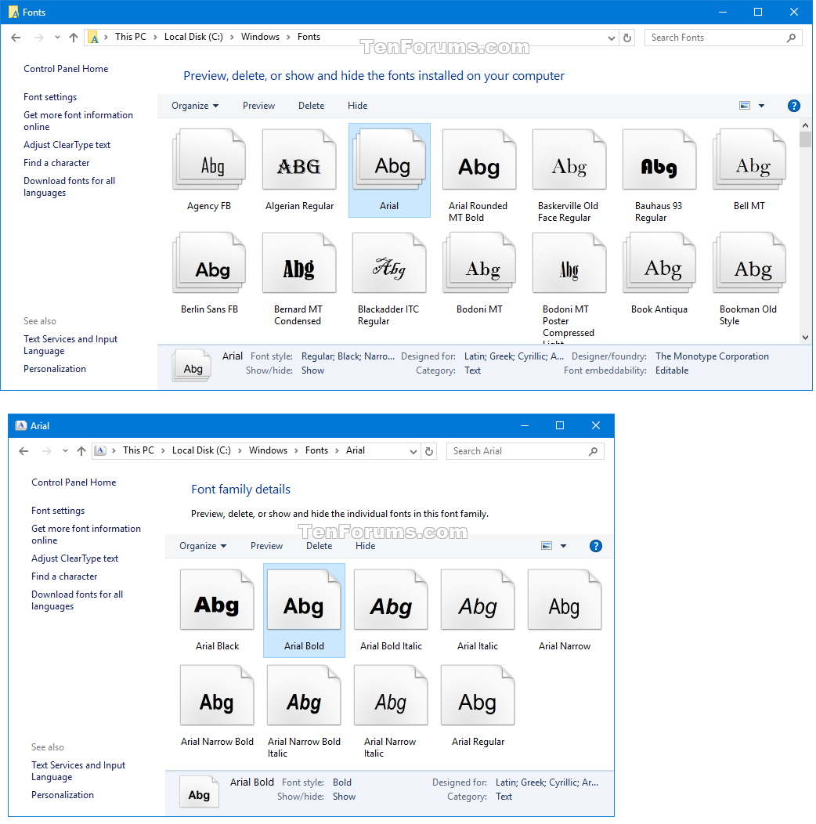Click Preview in Arial window toolbar
This screenshot has height=824, width=816.
point(266,546)
